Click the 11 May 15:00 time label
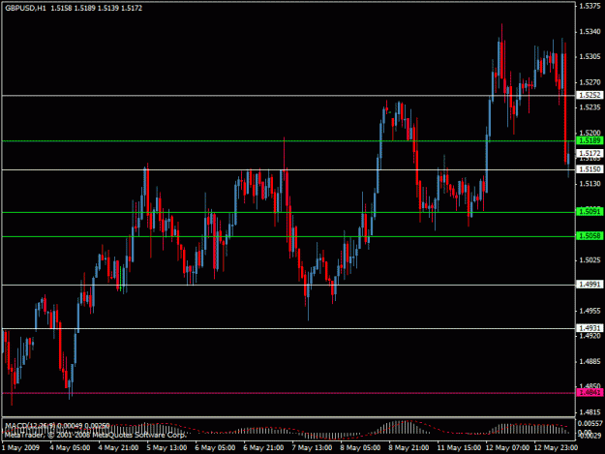 [x=459, y=448]
